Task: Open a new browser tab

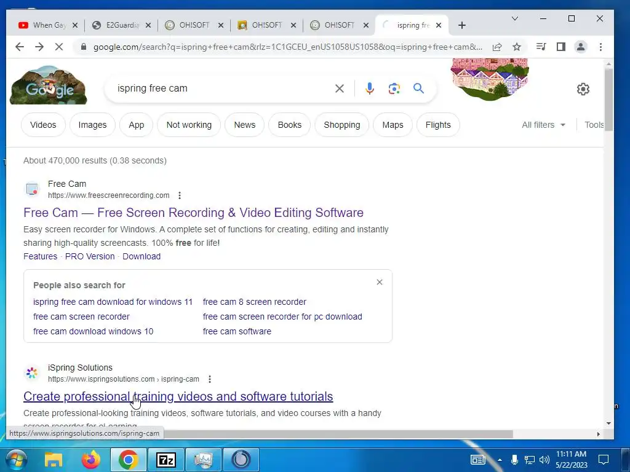Action: point(461,25)
